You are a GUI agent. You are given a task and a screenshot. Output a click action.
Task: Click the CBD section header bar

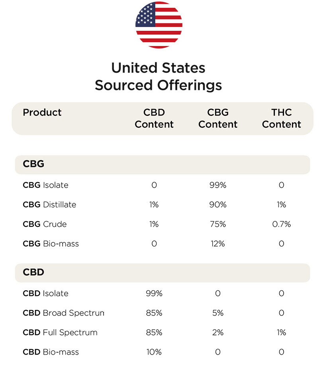[x=163, y=273]
